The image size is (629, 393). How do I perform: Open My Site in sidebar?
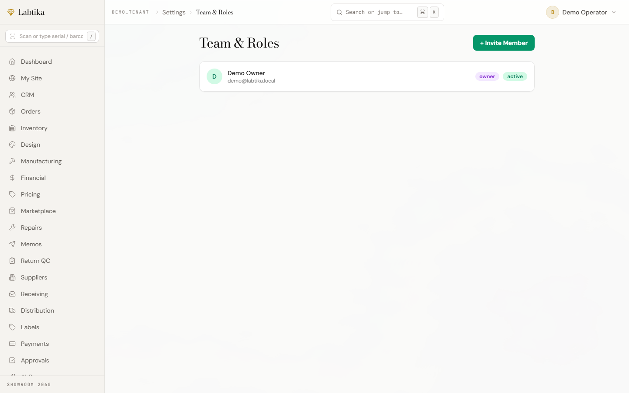pyautogui.click(x=52, y=78)
